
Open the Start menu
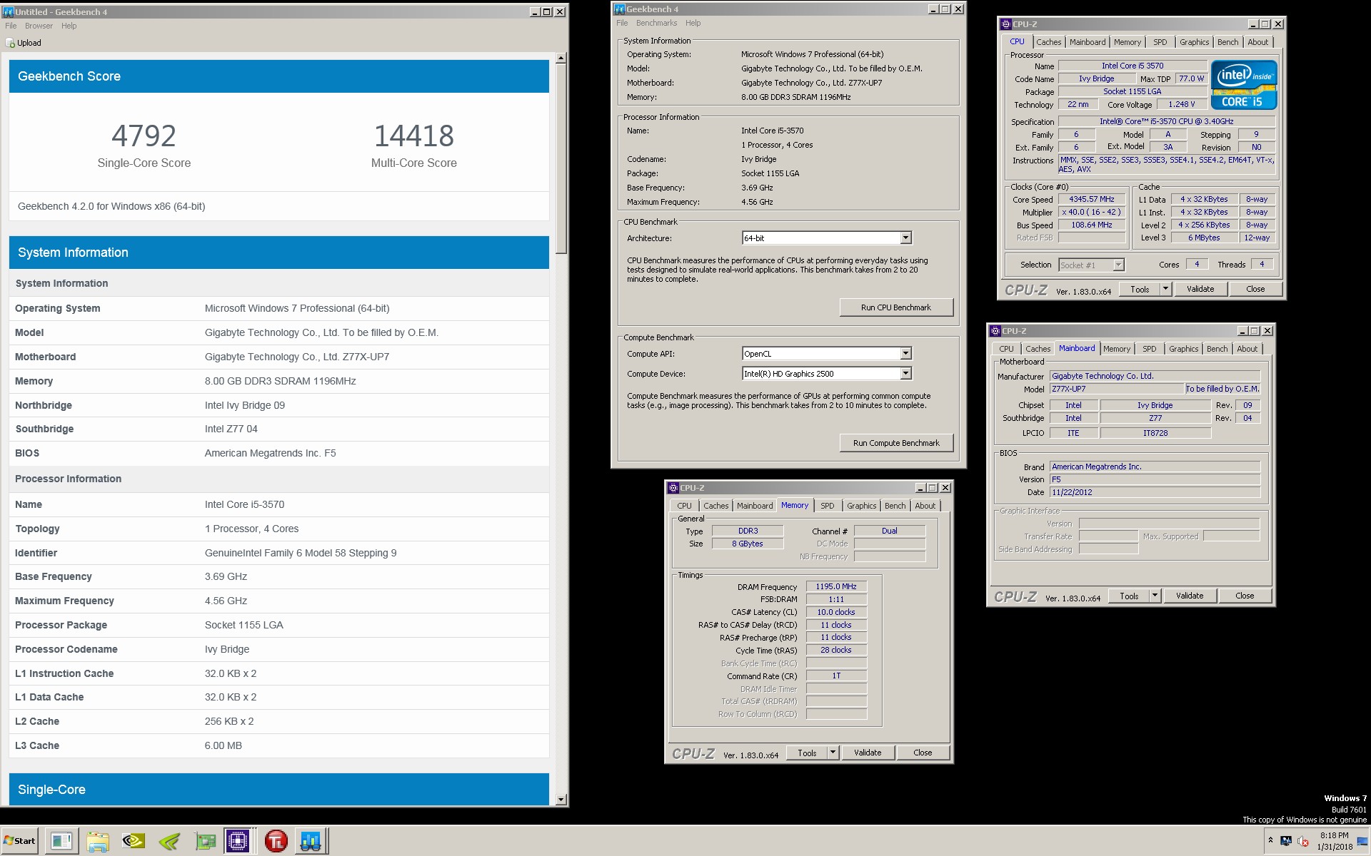coord(19,841)
